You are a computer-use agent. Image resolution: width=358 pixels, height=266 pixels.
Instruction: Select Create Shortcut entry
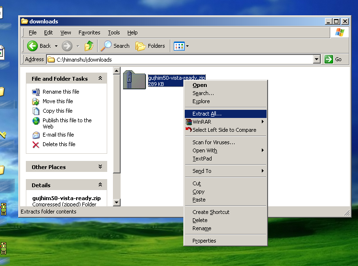pyautogui.click(x=225, y=212)
